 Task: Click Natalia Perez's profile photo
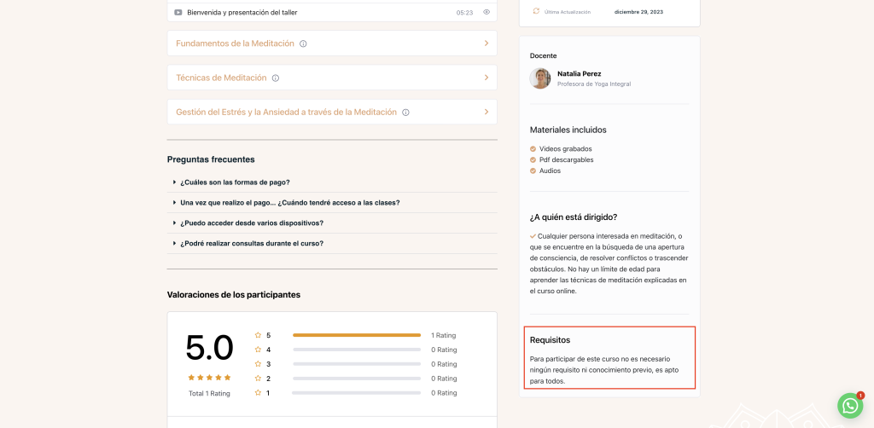539,78
